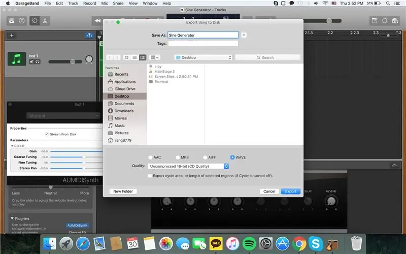Image resolution: width=406 pixels, height=254 pixels.
Task: Click the Tags input field
Action: (x=203, y=43)
